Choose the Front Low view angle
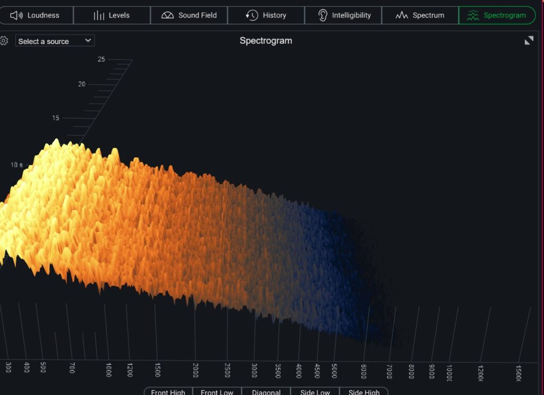Screen dimensions: 544x395 217,392
